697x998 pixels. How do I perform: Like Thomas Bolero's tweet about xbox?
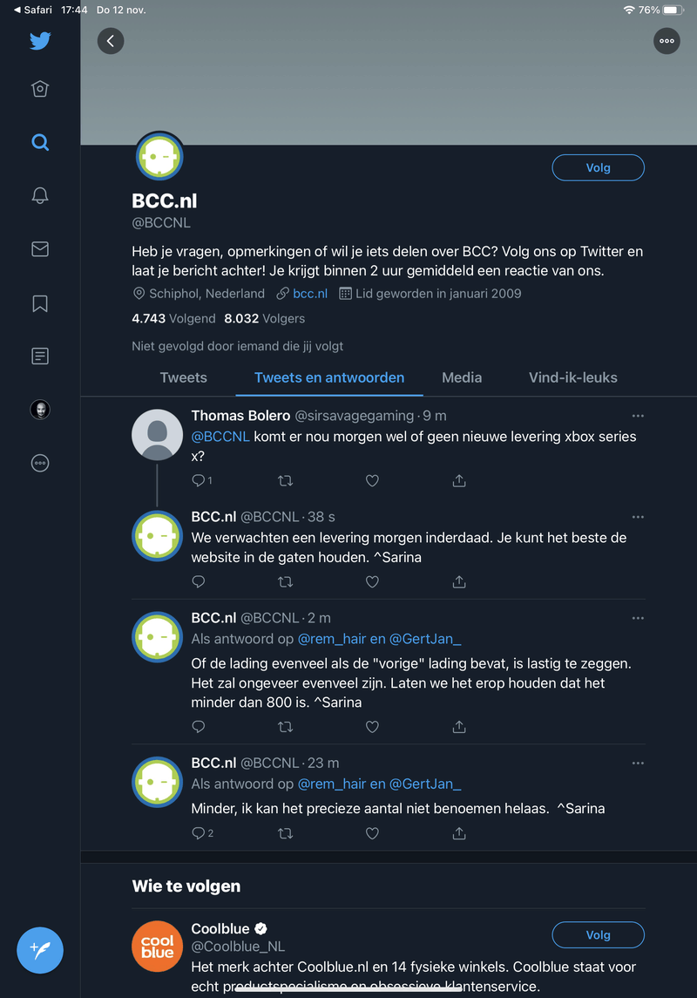pos(372,480)
